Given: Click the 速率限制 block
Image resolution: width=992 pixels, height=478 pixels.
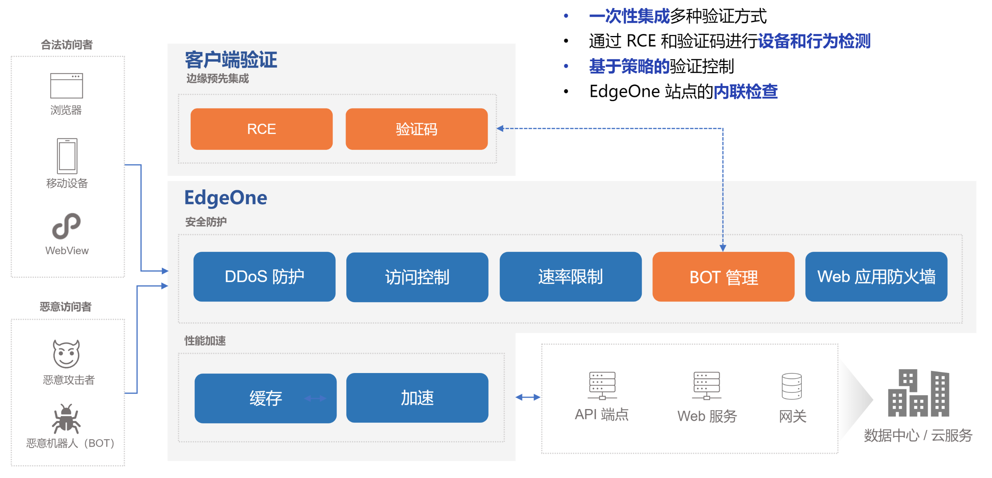Looking at the screenshot, I should 570,276.
